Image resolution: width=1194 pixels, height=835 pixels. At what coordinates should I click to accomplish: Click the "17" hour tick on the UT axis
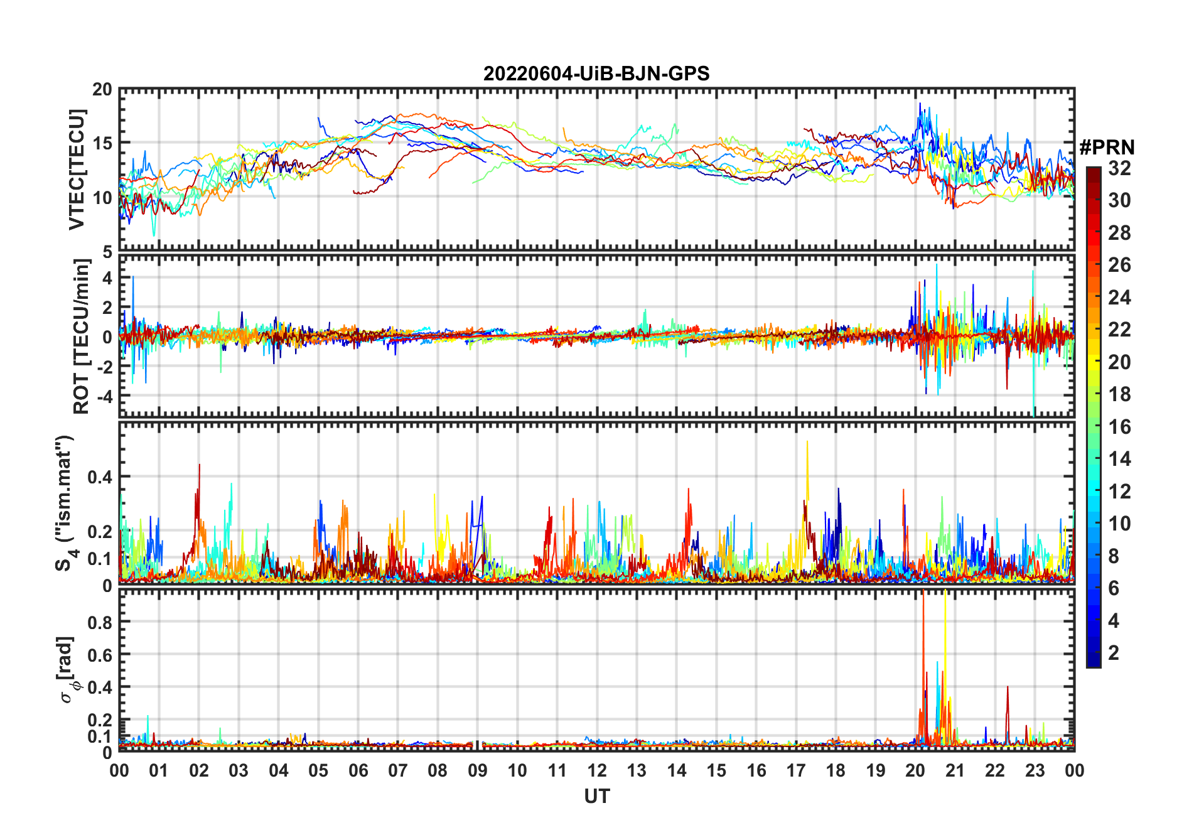pyautogui.click(x=796, y=771)
